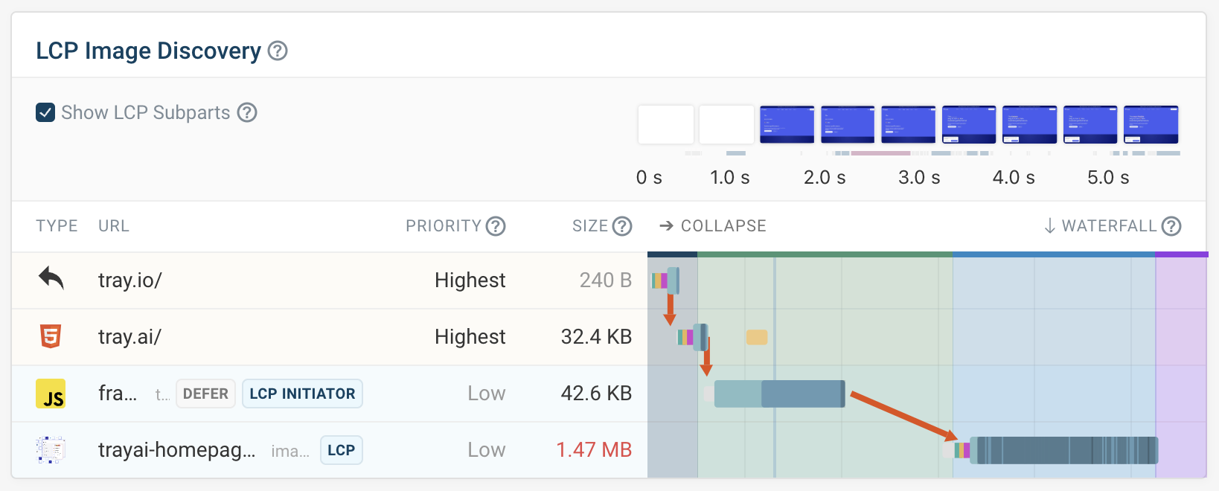This screenshot has height=491, width=1219.
Task: Click HTML5 icon of tray.ai row
Action: coord(51,336)
